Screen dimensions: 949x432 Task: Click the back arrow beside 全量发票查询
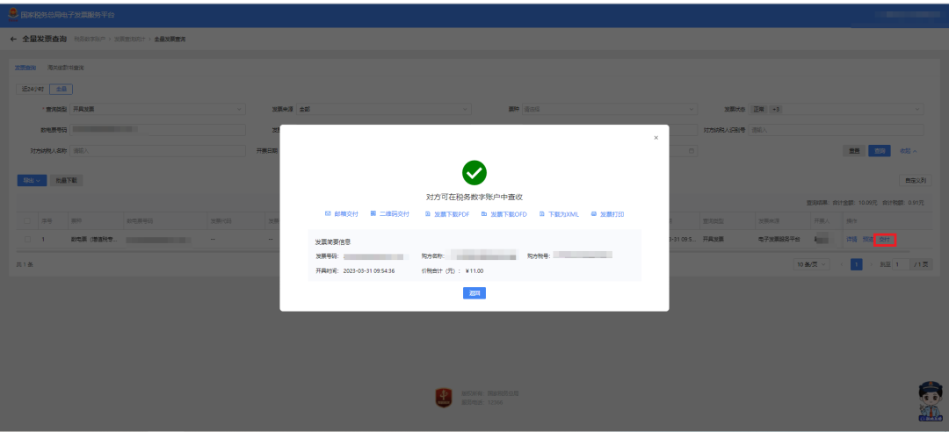point(13,39)
